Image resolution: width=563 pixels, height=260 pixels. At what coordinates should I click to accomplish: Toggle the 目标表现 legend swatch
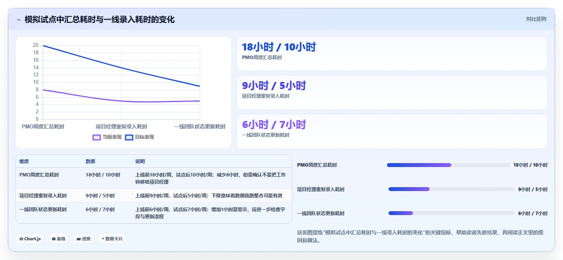129,137
